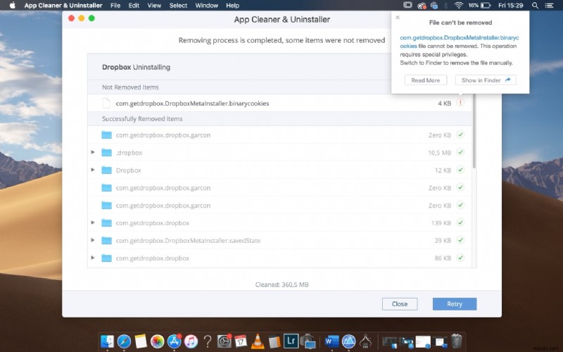The width and height of the screenshot is (563, 352).
Task: Expand the DropboxMetaInstaller.savedState row
Action: pyautogui.click(x=93, y=240)
